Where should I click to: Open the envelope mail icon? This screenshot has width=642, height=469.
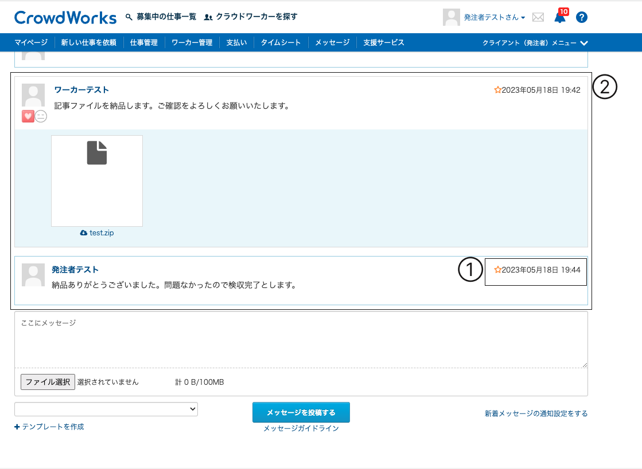pyautogui.click(x=538, y=17)
